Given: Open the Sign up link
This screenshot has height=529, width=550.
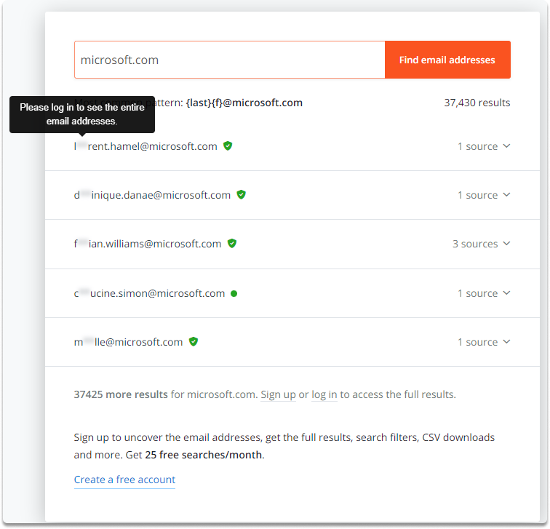Looking at the screenshot, I should [x=278, y=394].
